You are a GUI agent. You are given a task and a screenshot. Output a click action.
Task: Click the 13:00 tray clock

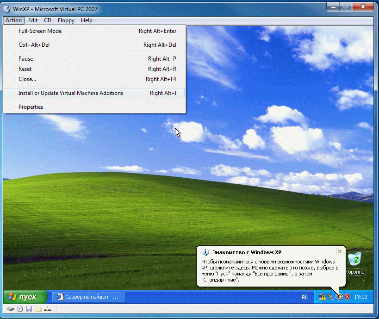tap(360, 297)
